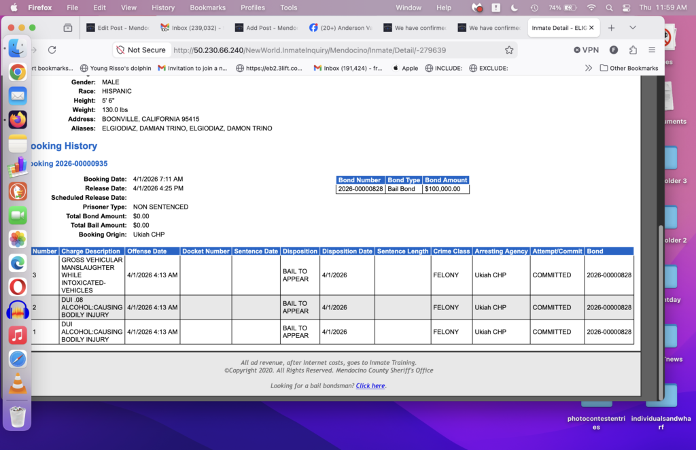Click the bookmark star in address bar
The height and width of the screenshot is (450, 696).
[x=509, y=50]
